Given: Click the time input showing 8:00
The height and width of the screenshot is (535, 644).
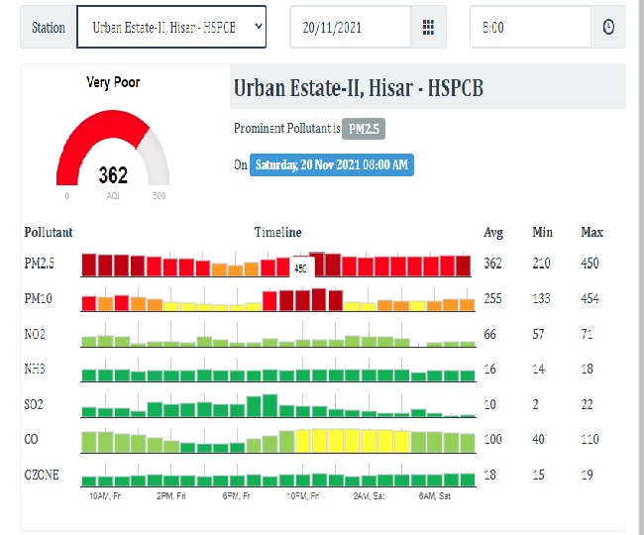Looking at the screenshot, I should point(530,27).
